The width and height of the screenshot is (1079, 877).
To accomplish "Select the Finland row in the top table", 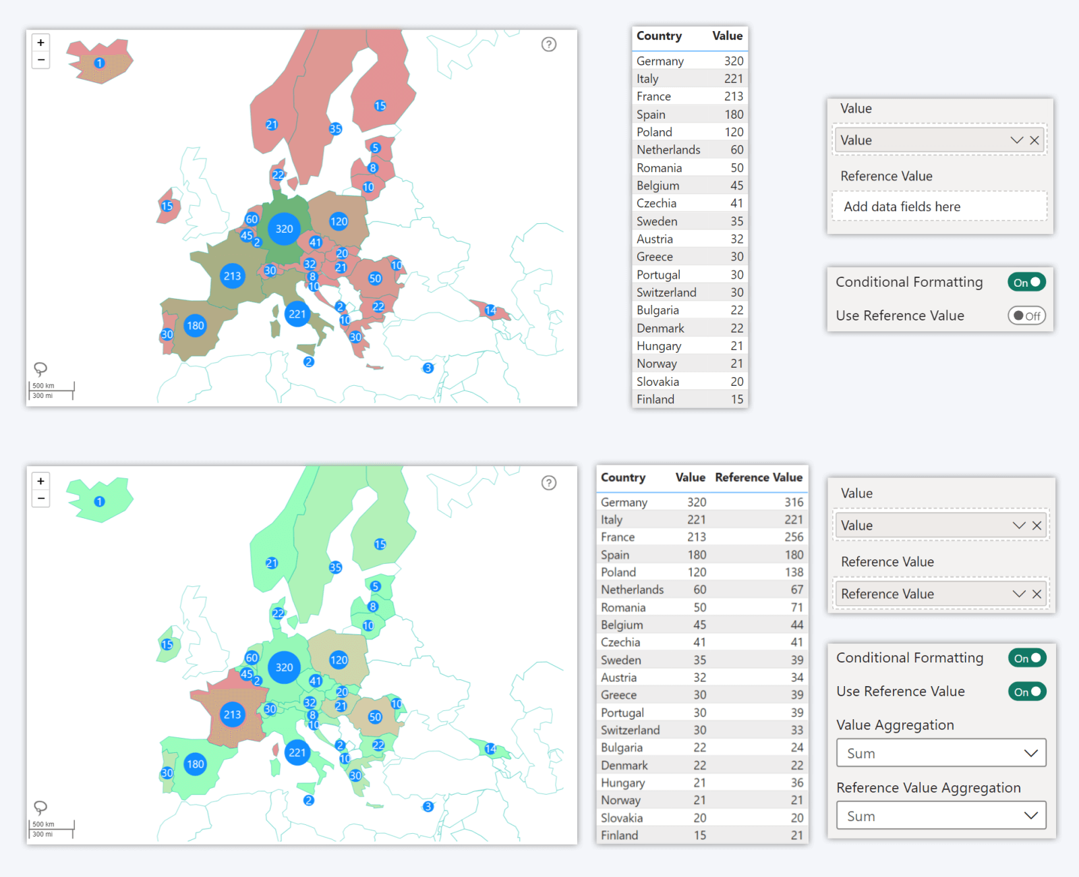I will [x=690, y=399].
